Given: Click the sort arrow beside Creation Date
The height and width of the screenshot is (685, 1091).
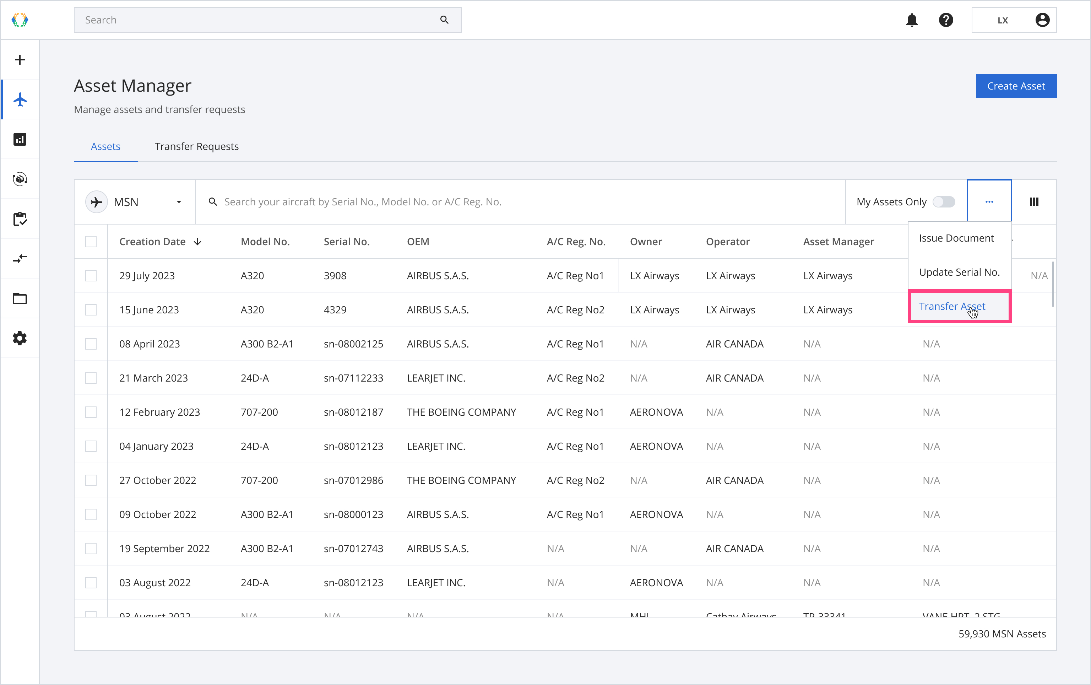Looking at the screenshot, I should 197,242.
